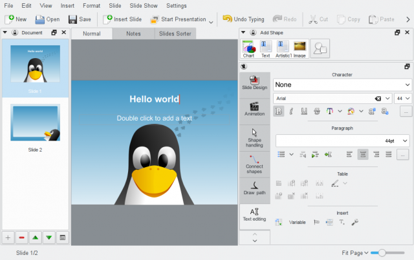Open more Character options button
Screen dimensions: 414x260
[x=406, y=112]
